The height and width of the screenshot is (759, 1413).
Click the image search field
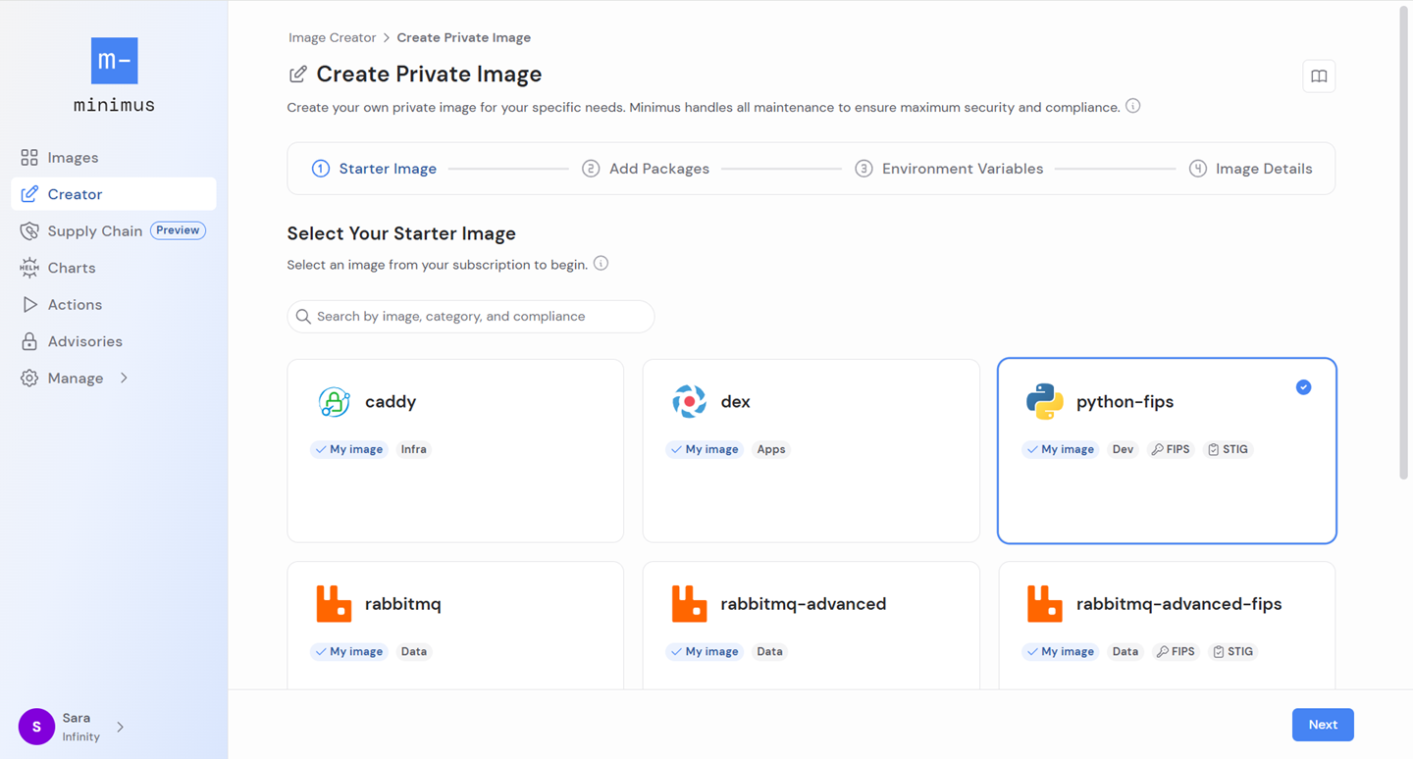coord(470,316)
